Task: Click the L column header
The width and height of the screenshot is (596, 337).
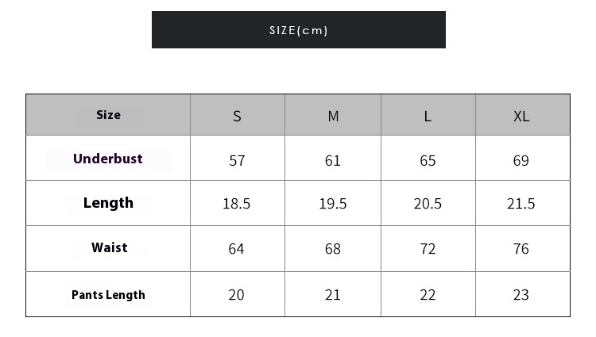Action: (428, 114)
